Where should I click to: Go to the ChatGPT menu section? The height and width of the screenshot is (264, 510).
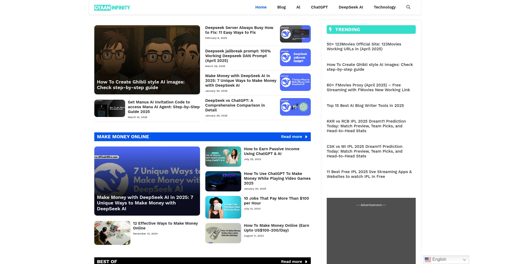tap(319, 7)
